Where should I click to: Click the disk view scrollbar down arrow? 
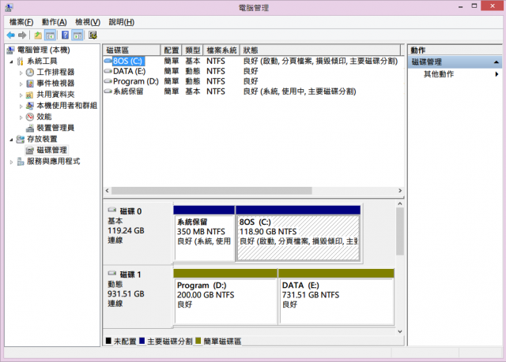coord(400,331)
